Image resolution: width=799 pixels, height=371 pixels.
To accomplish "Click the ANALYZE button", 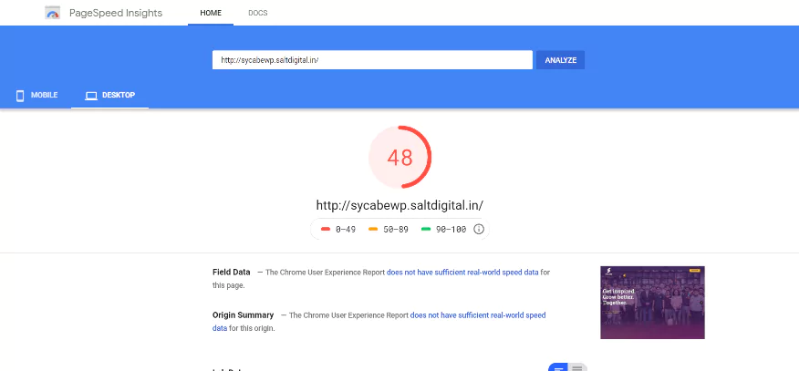I will click(x=561, y=60).
